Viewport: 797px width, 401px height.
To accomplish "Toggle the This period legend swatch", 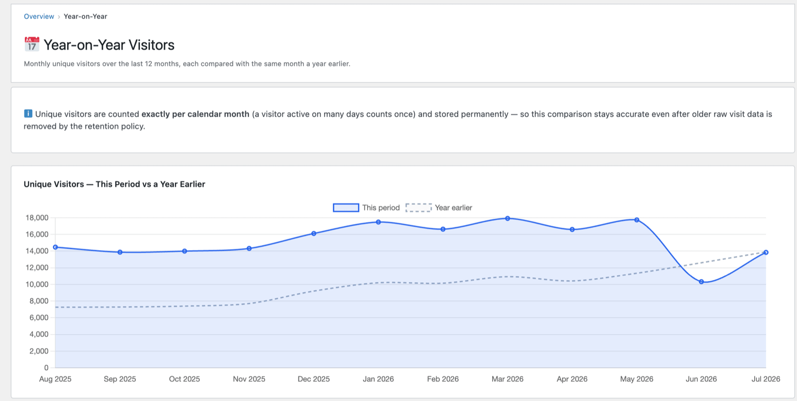I will tap(346, 208).
